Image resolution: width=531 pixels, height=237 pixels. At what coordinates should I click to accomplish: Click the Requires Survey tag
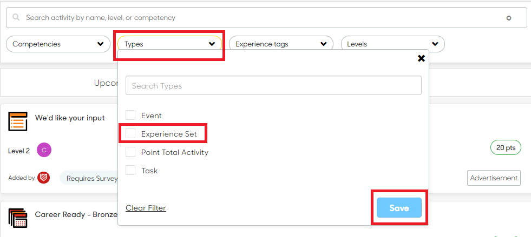pos(89,178)
